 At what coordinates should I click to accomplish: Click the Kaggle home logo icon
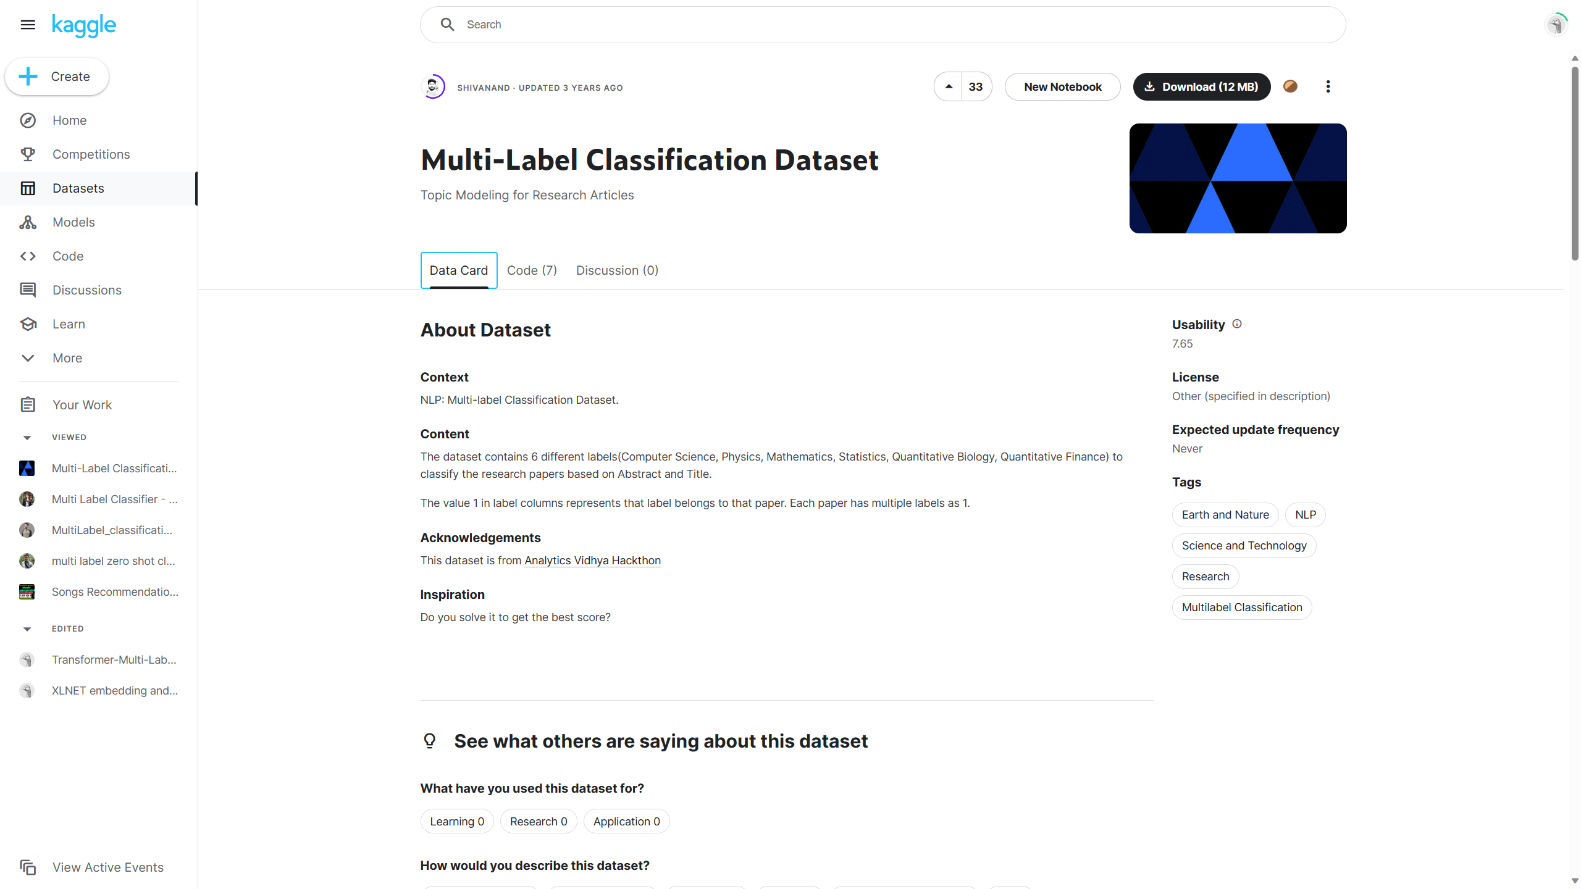pos(85,24)
